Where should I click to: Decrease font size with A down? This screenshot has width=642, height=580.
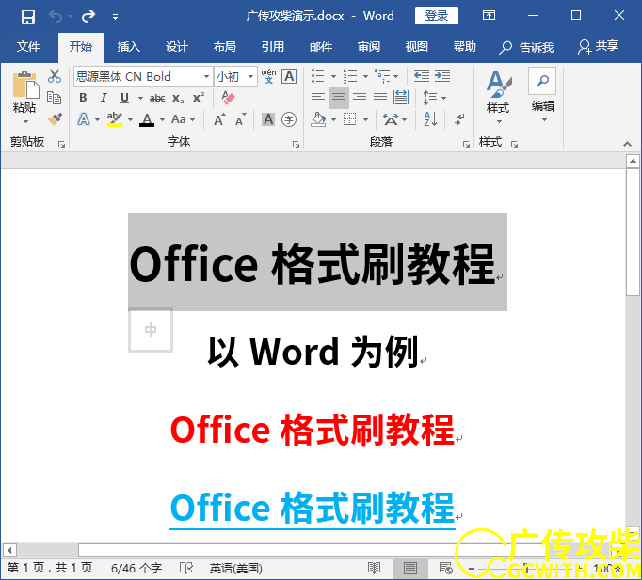click(x=240, y=119)
